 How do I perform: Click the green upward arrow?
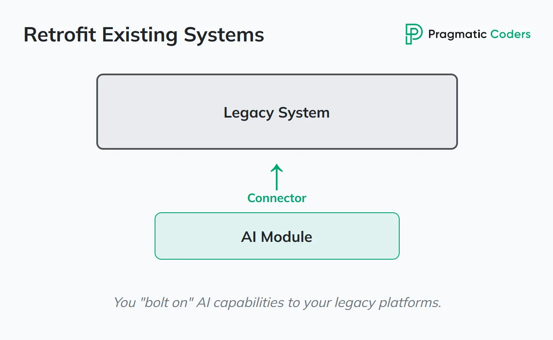click(277, 178)
